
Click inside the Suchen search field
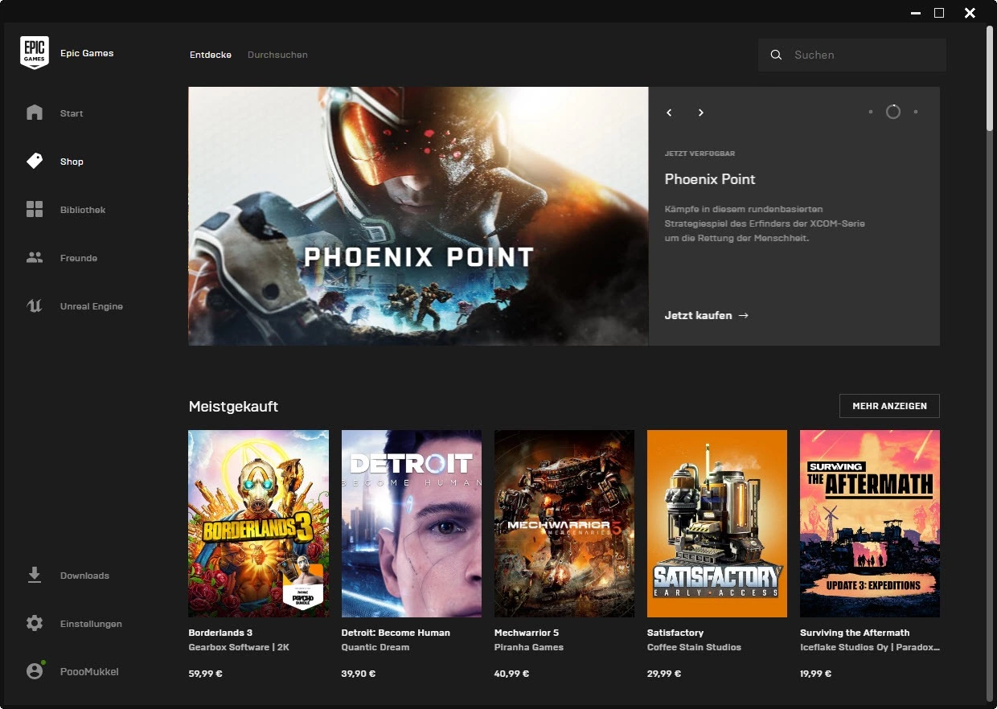pyautogui.click(x=852, y=55)
